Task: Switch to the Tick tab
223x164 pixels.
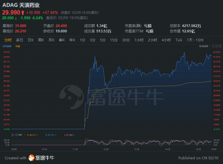Action: [x=179, y=40]
